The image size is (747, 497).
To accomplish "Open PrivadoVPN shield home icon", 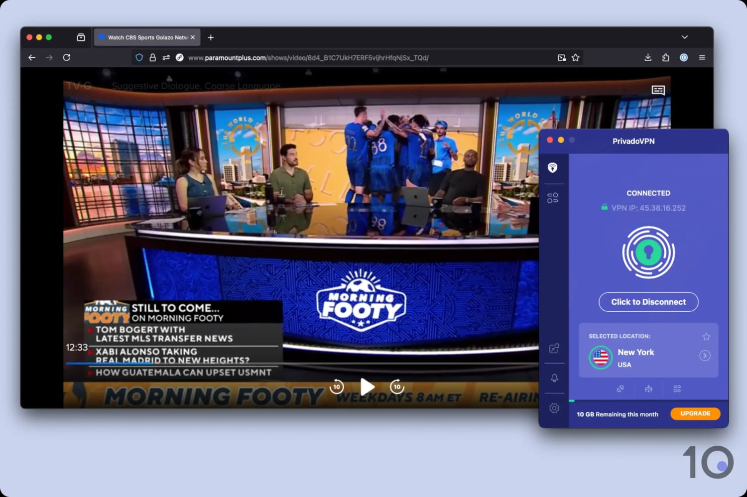I will pos(553,168).
